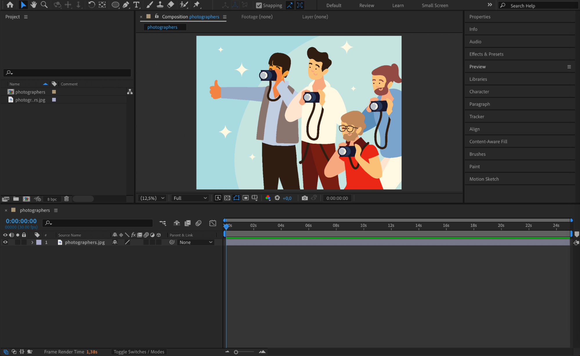This screenshot has width=580, height=356.
Task: Select the Puppet Pin tool
Action: tap(197, 5)
